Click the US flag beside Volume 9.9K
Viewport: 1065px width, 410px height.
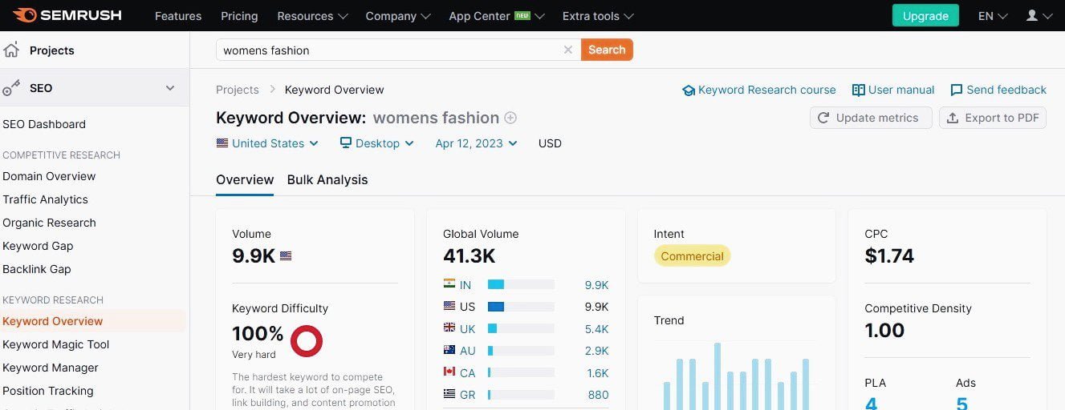point(286,256)
